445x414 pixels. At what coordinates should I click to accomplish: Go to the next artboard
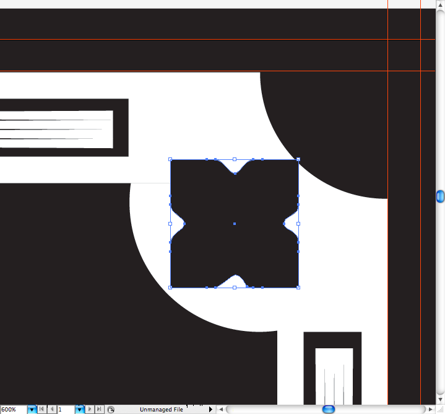[90, 409]
